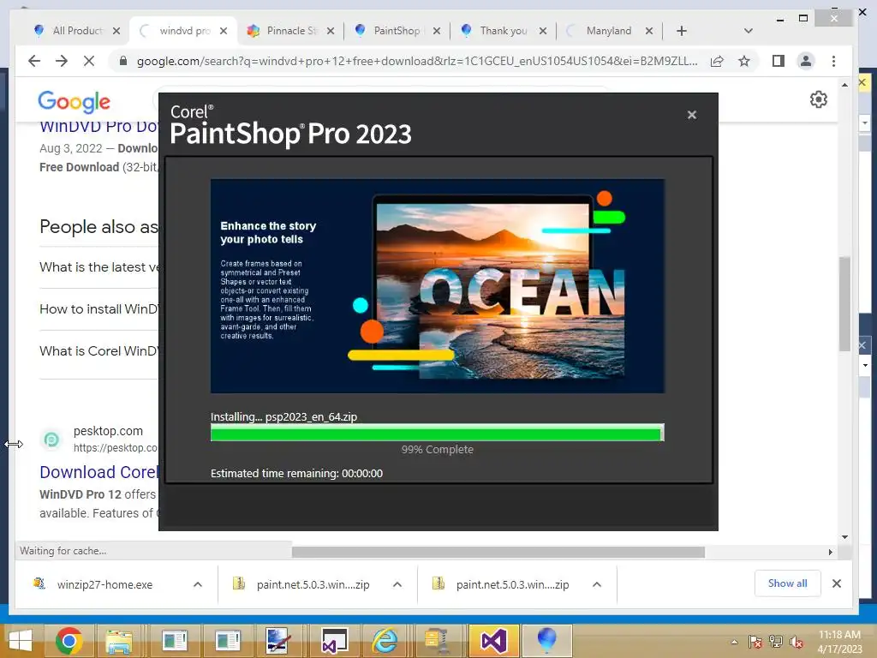Bookmark this page with the star
Image resolution: width=877 pixels, height=658 pixels.
[x=744, y=61]
